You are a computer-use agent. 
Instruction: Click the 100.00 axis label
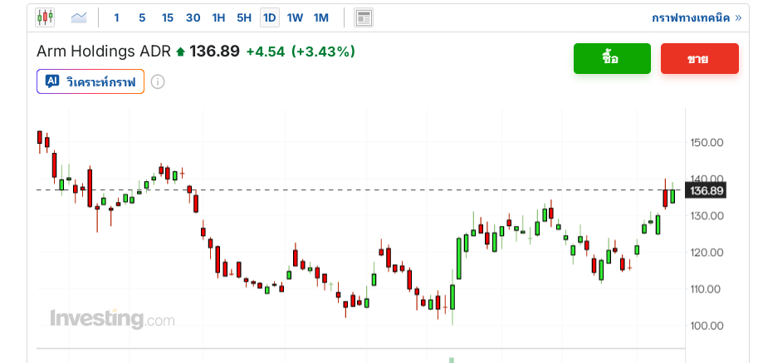pos(705,326)
